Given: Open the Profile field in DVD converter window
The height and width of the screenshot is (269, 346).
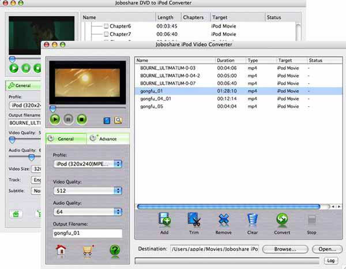Looking at the screenshot, I should click(x=25, y=105).
